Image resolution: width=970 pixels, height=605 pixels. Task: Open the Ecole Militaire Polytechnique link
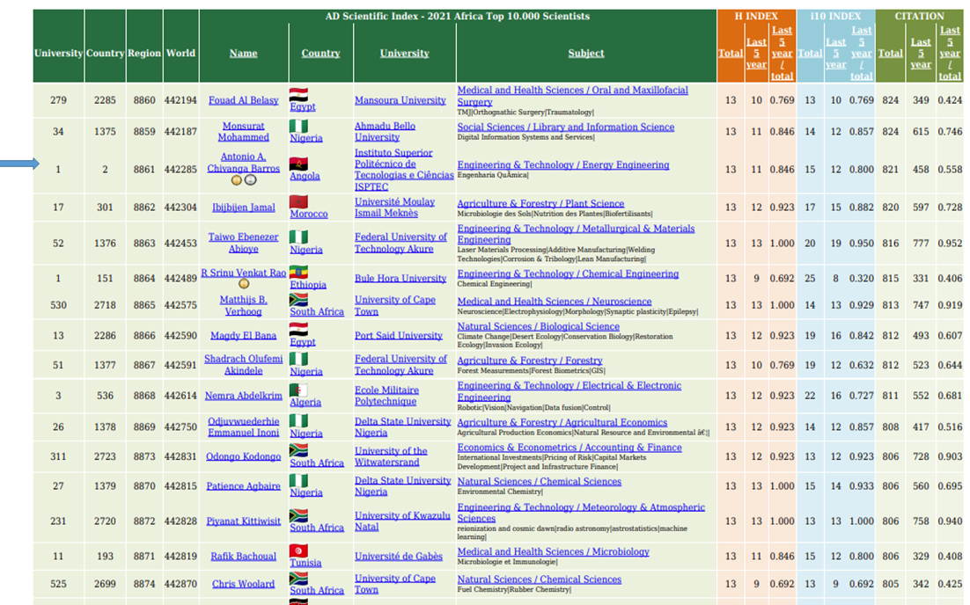tap(386, 396)
